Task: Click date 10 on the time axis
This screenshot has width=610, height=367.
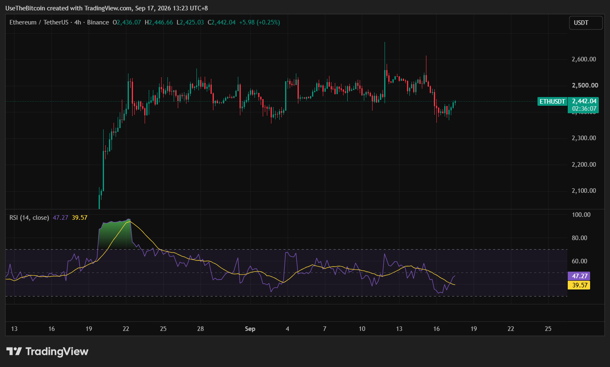Action: pyautogui.click(x=362, y=329)
